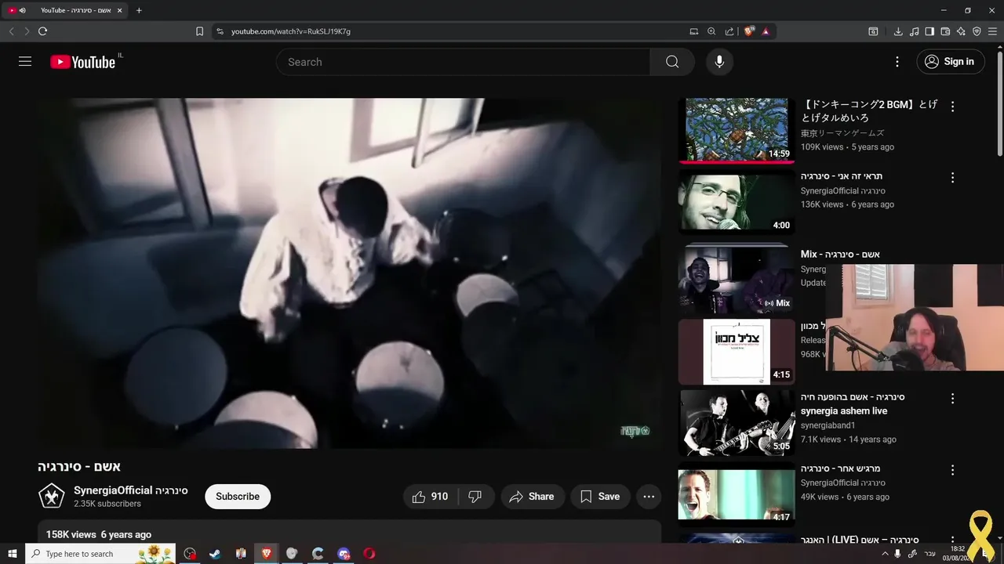The height and width of the screenshot is (564, 1004).
Task: Open the Mix playlist thumbnail
Action: point(737,278)
